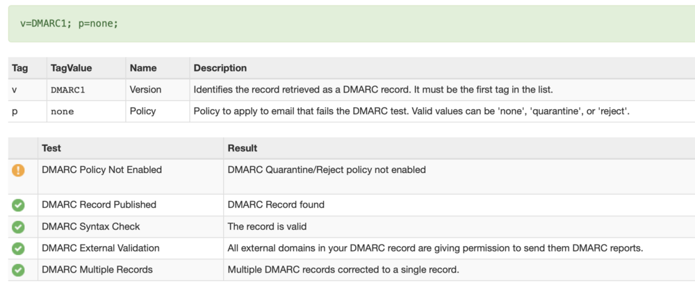Click the orange warning icon for DMARC Policy
This screenshot has width=695, height=294.
click(18, 170)
